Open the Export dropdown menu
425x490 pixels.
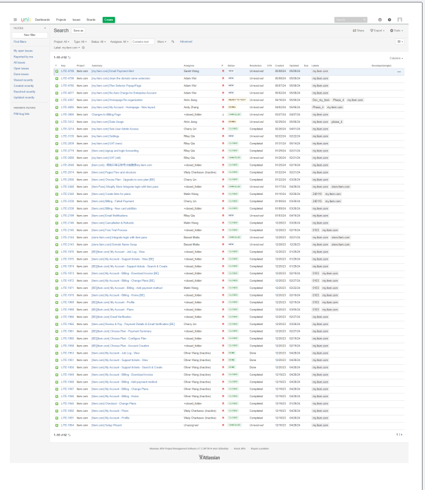point(379,30)
